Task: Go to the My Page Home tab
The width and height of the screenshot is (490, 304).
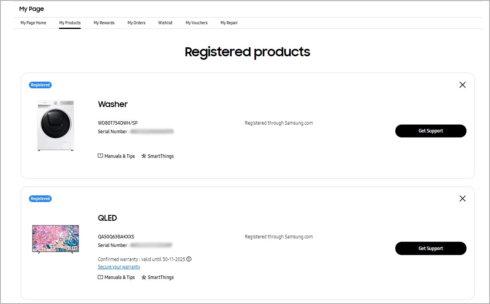Action: tap(33, 23)
